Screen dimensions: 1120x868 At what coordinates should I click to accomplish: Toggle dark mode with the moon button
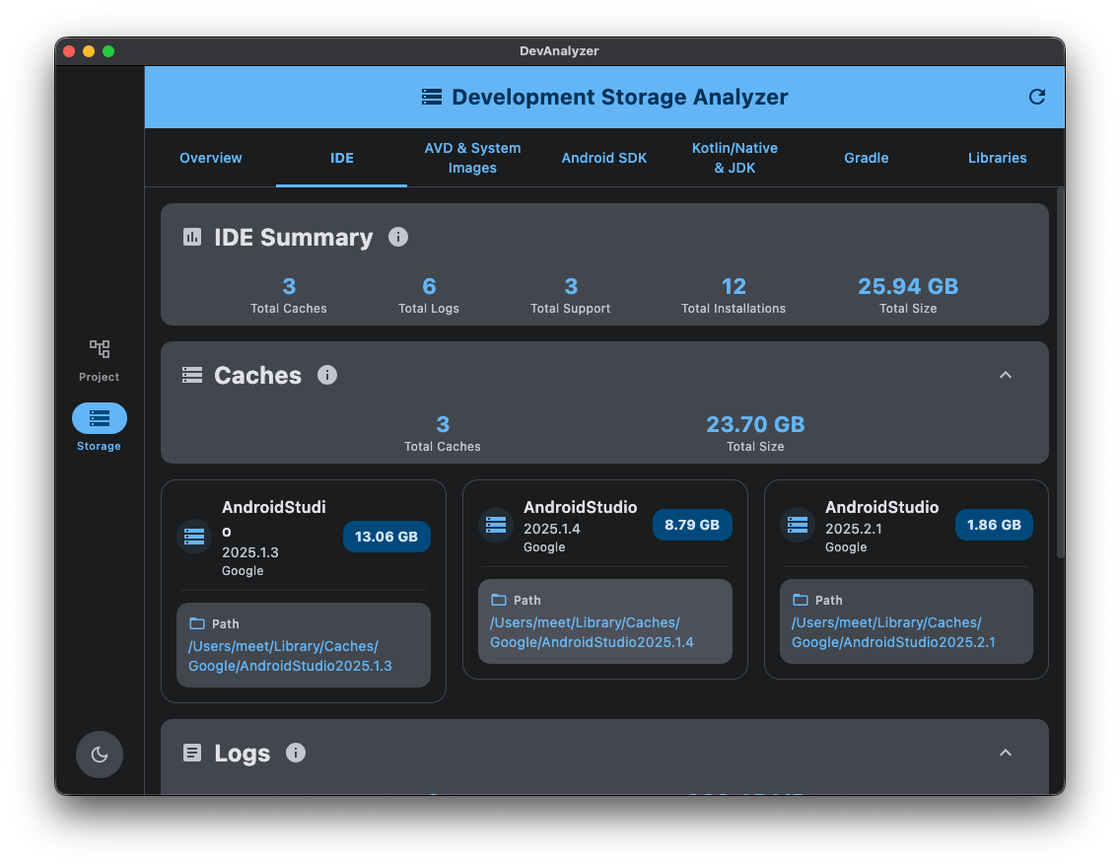coord(100,754)
